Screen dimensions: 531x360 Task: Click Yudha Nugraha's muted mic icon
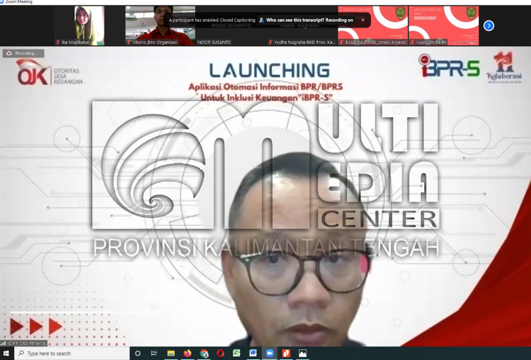coord(270,42)
